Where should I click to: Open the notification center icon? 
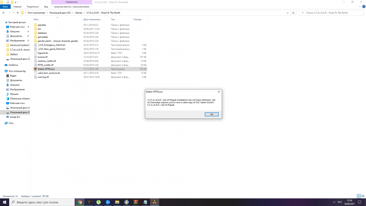360,202
